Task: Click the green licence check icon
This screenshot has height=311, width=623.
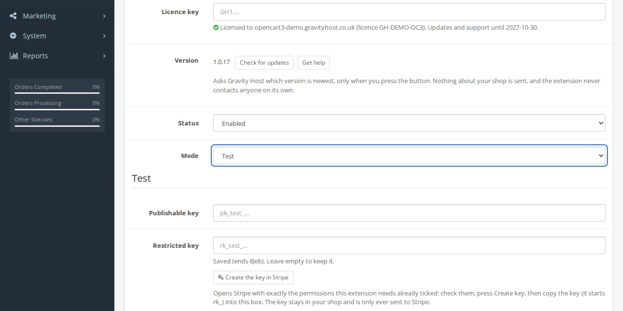Action: (x=216, y=28)
